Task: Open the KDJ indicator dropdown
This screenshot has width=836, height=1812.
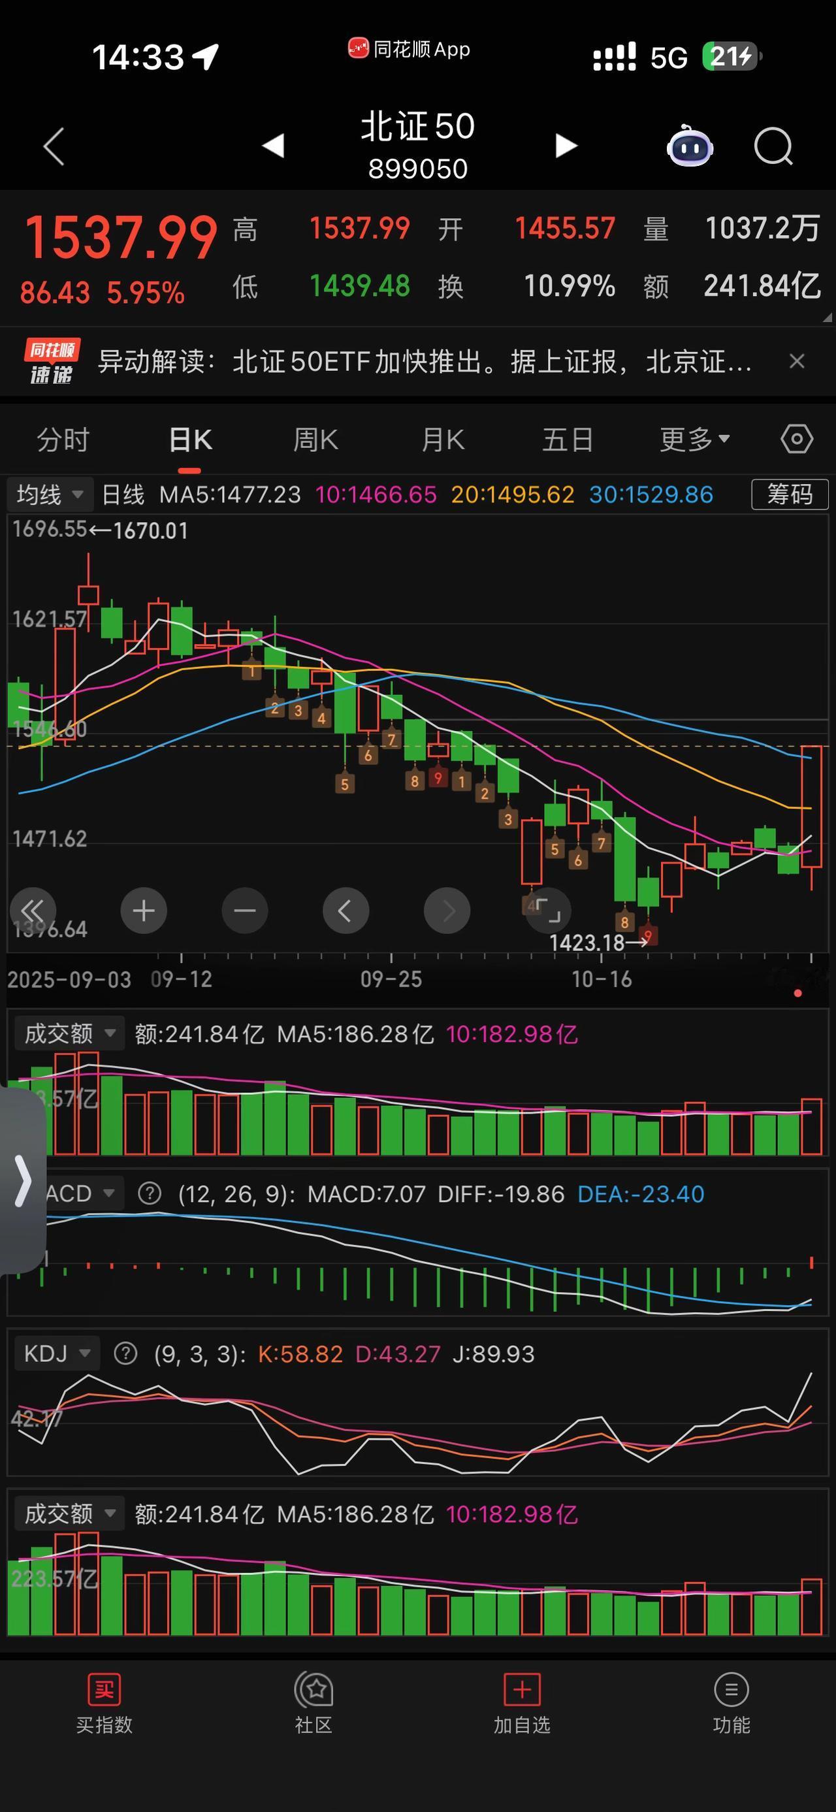Action: pos(56,1353)
